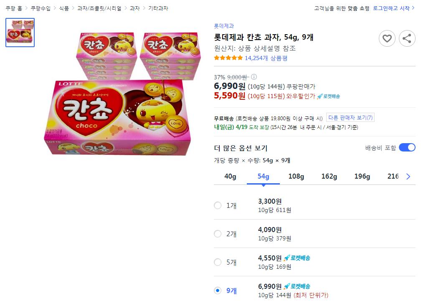
Task: Choose the 5개 quantity radio option
Action: [x=218, y=262]
